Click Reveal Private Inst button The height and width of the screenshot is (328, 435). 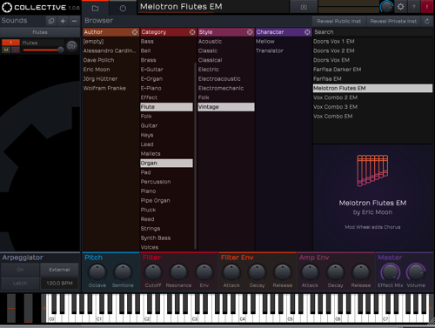click(393, 21)
